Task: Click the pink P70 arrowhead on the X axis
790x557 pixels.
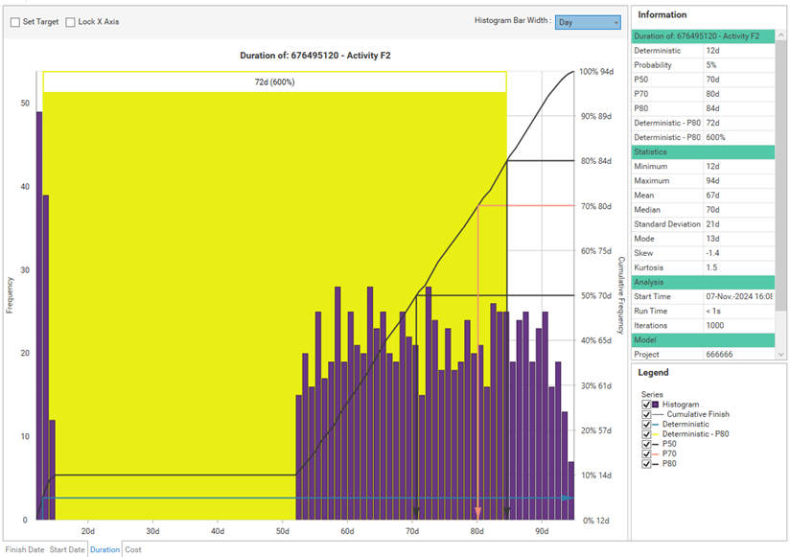Action: (x=477, y=512)
